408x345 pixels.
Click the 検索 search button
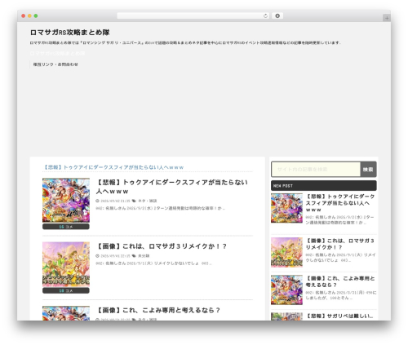(x=368, y=169)
